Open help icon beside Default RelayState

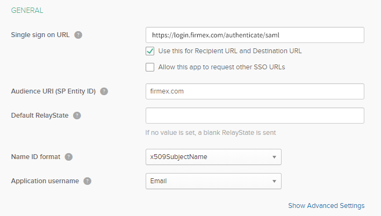pyautogui.click(x=77, y=116)
